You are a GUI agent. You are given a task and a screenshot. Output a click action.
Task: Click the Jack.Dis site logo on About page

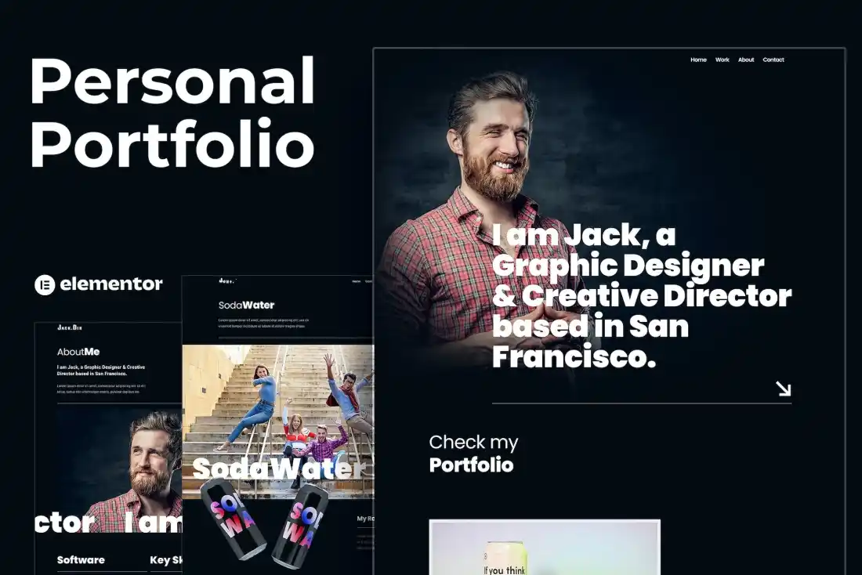click(70, 327)
